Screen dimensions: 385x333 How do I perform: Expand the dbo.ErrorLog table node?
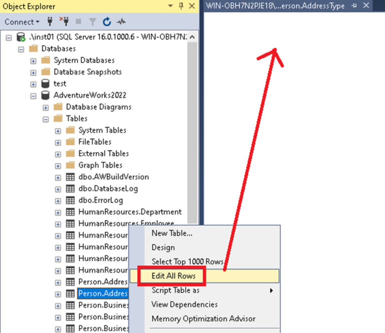click(58, 200)
